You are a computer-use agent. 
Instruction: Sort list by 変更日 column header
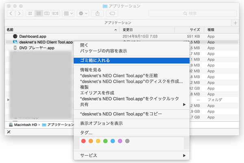click(x=147, y=30)
